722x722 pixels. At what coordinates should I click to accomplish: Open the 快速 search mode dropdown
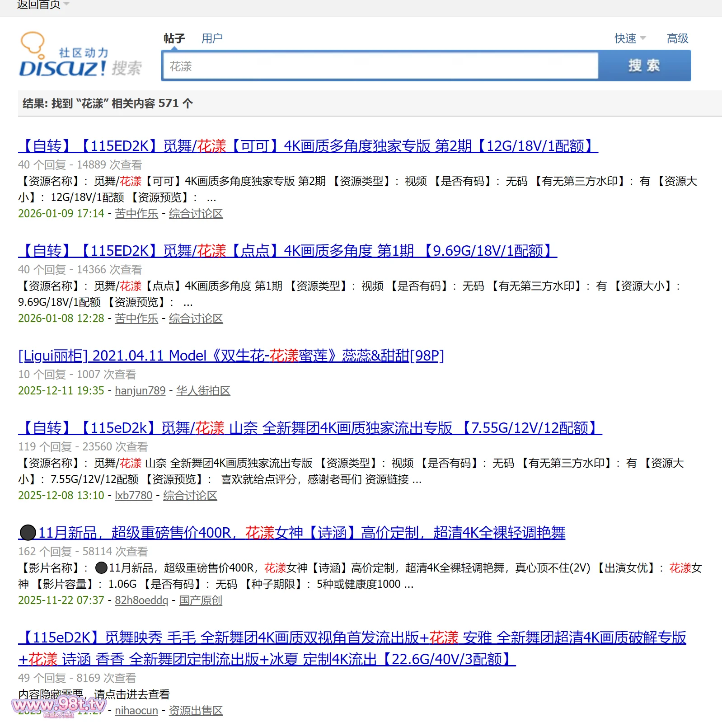tap(630, 38)
